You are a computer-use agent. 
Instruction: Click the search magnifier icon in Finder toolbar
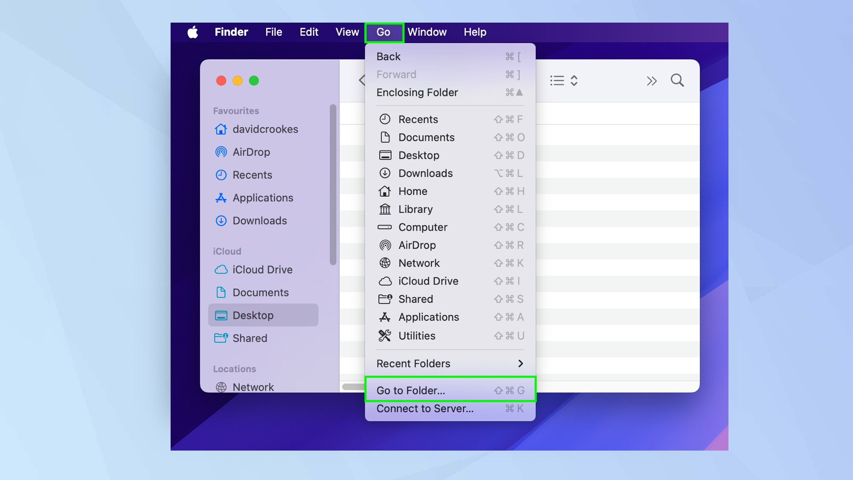tap(677, 81)
